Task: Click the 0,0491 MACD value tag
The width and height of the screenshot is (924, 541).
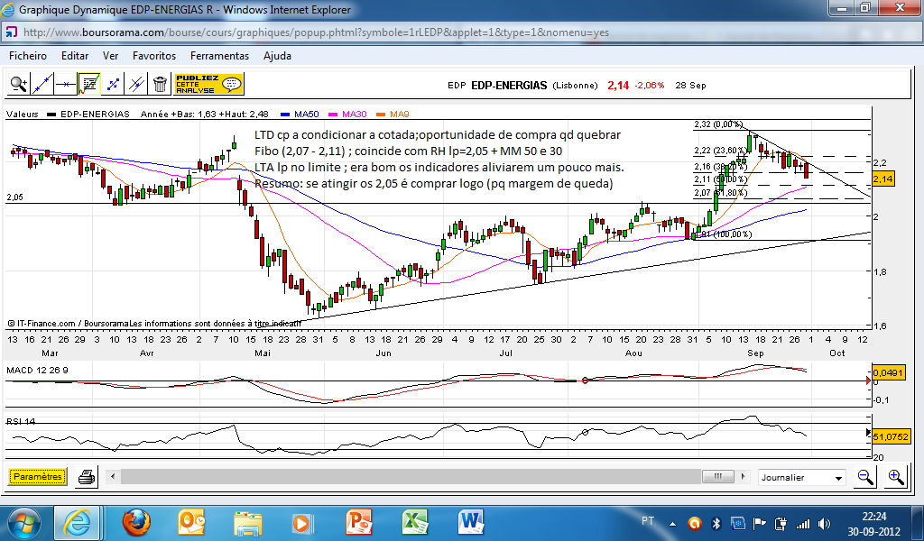Action: click(x=888, y=372)
